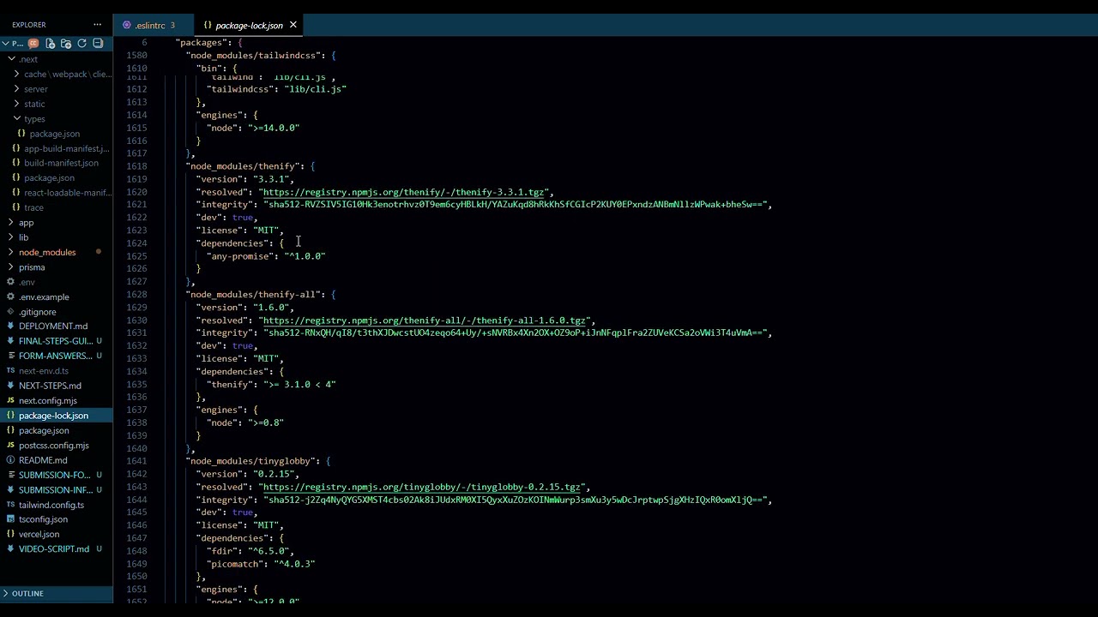Screen dimensions: 1098x617
Task: Click the sticky "node_modules/tailwindcss" scope line
Action: 253,55
